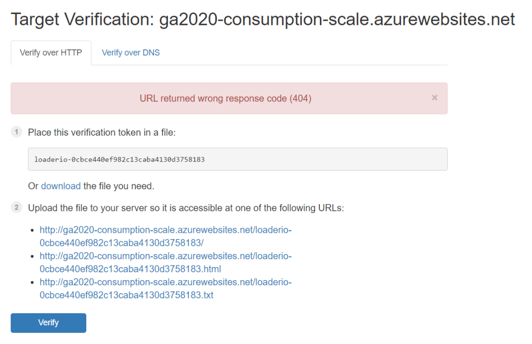Dismiss the 404 error alert

click(x=434, y=98)
